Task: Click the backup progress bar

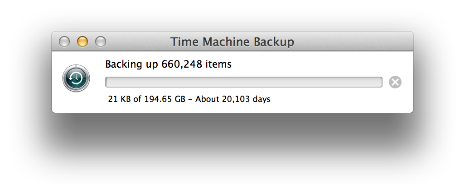Action: coord(244,82)
